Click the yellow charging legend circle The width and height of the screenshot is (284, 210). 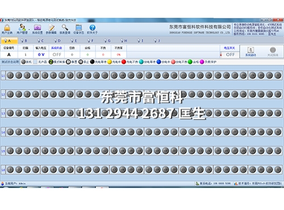click(x=110, y=62)
